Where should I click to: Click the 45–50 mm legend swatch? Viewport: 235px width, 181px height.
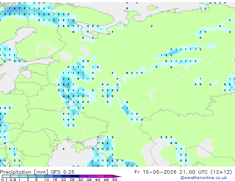[109, 176]
